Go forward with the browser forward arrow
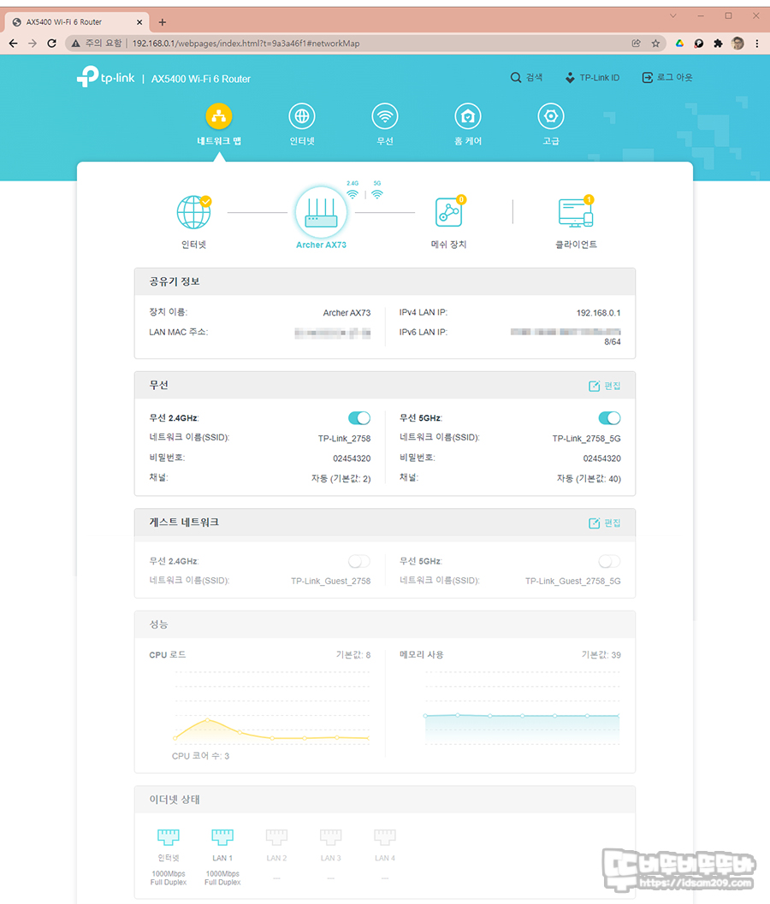The image size is (770, 904). point(33,44)
